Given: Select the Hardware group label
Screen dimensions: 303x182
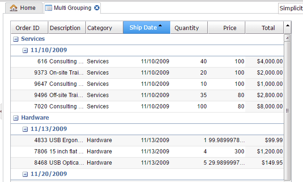Looking at the screenshot, I should coord(35,118).
